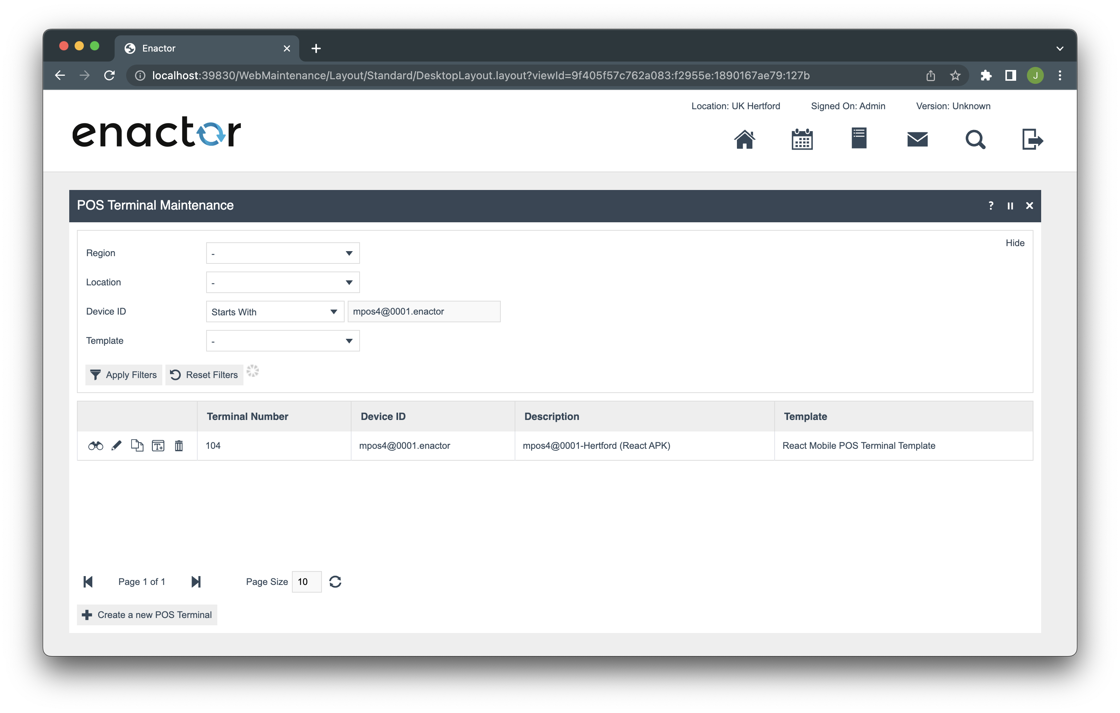Viewport: 1120px width, 713px height.
Task: Share this page from address bar
Action: (930, 75)
